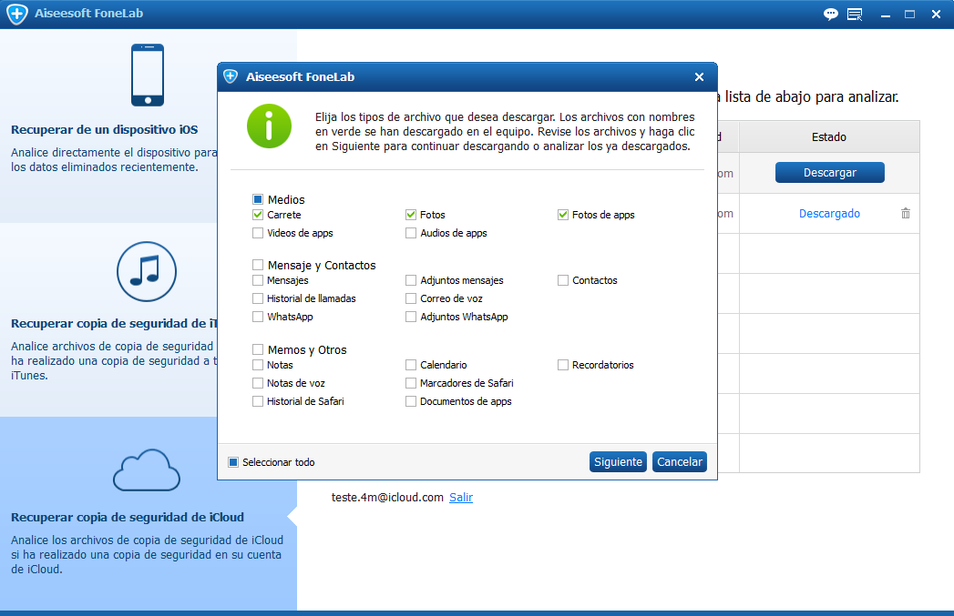Check the Mensajes checkbox
Screen dimensions: 954x616
coord(258,280)
